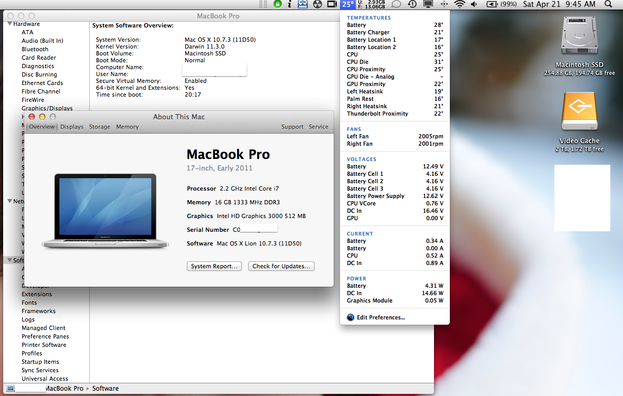Open Time Machine menu bar icon
623x396 pixels.
[x=412, y=4]
